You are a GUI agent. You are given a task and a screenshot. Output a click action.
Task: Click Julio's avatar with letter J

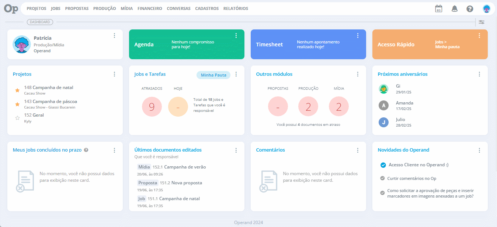(384, 122)
